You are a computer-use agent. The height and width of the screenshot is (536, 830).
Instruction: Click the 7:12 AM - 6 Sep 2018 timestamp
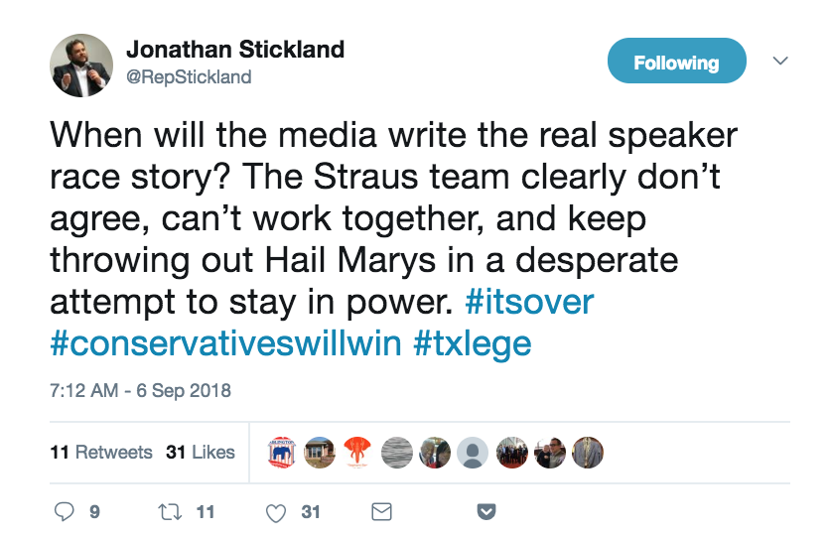pos(140,390)
